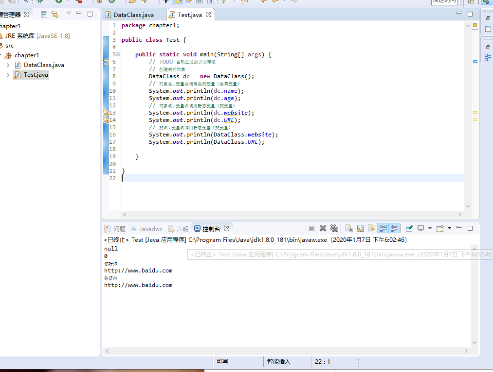Toggle console Scroll Lock
493x372 pixels.
tap(360, 228)
